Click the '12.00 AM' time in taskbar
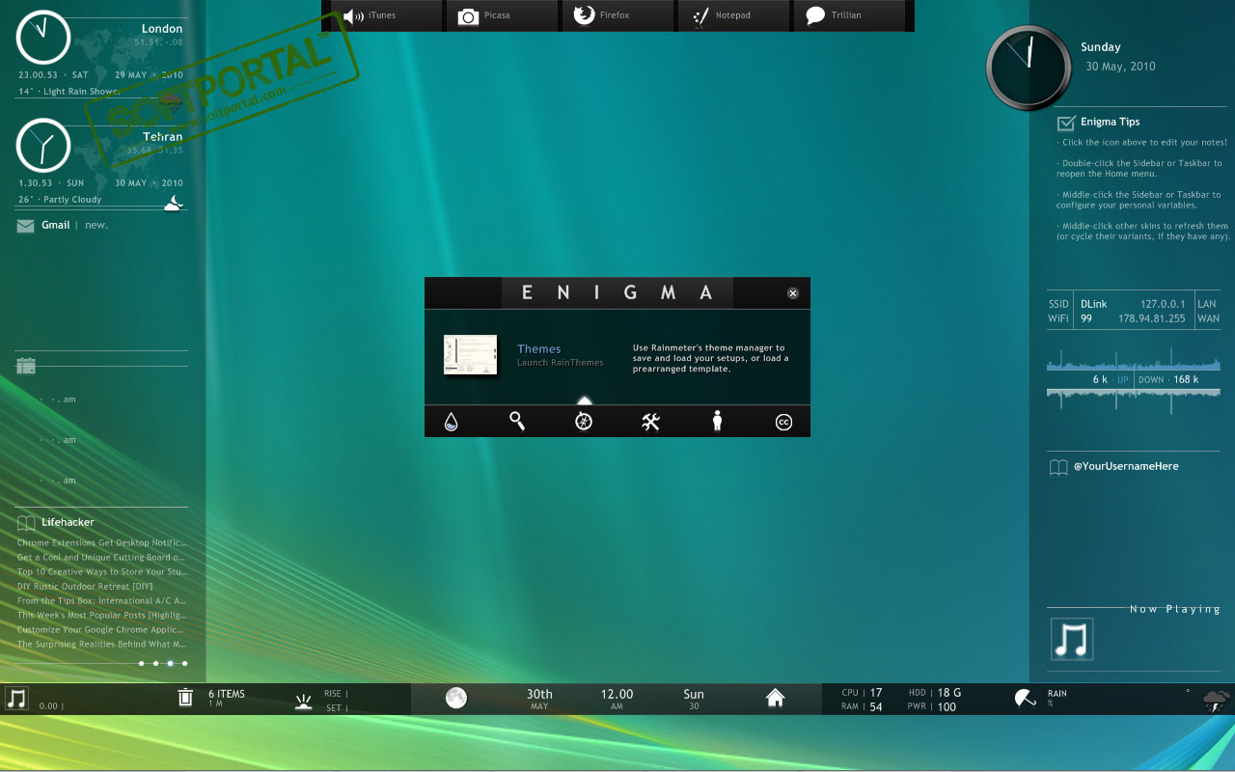The width and height of the screenshot is (1235, 772). pyautogui.click(x=617, y=699)
